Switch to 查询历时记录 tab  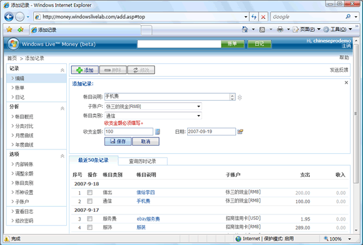coord(143,161)
